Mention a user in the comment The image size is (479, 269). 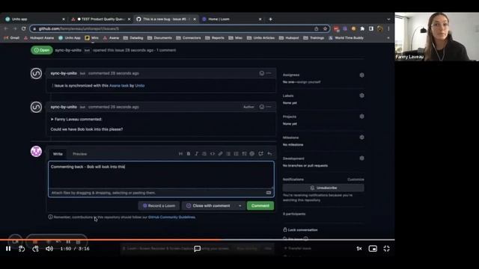tap(252, 154)
